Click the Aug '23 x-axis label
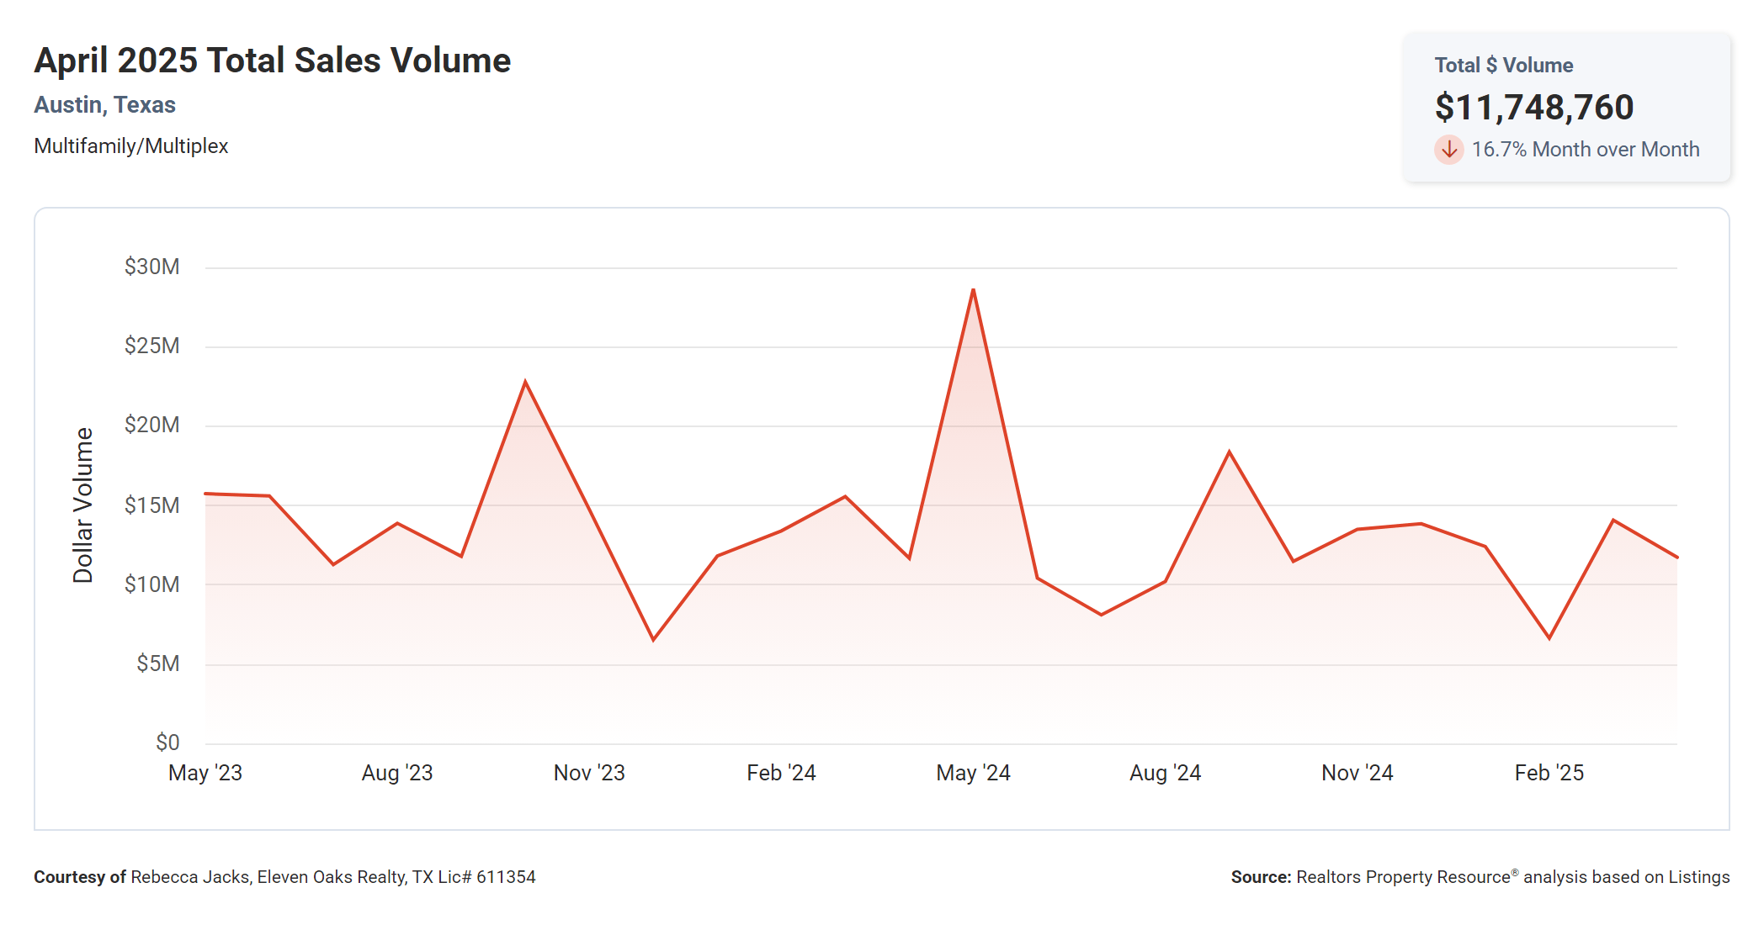Viewport: 1764px width, 925px height. click(x=396, y=773)
